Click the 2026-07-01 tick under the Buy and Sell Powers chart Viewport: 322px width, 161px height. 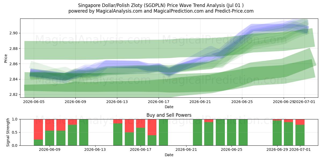(x=300, y=150)
